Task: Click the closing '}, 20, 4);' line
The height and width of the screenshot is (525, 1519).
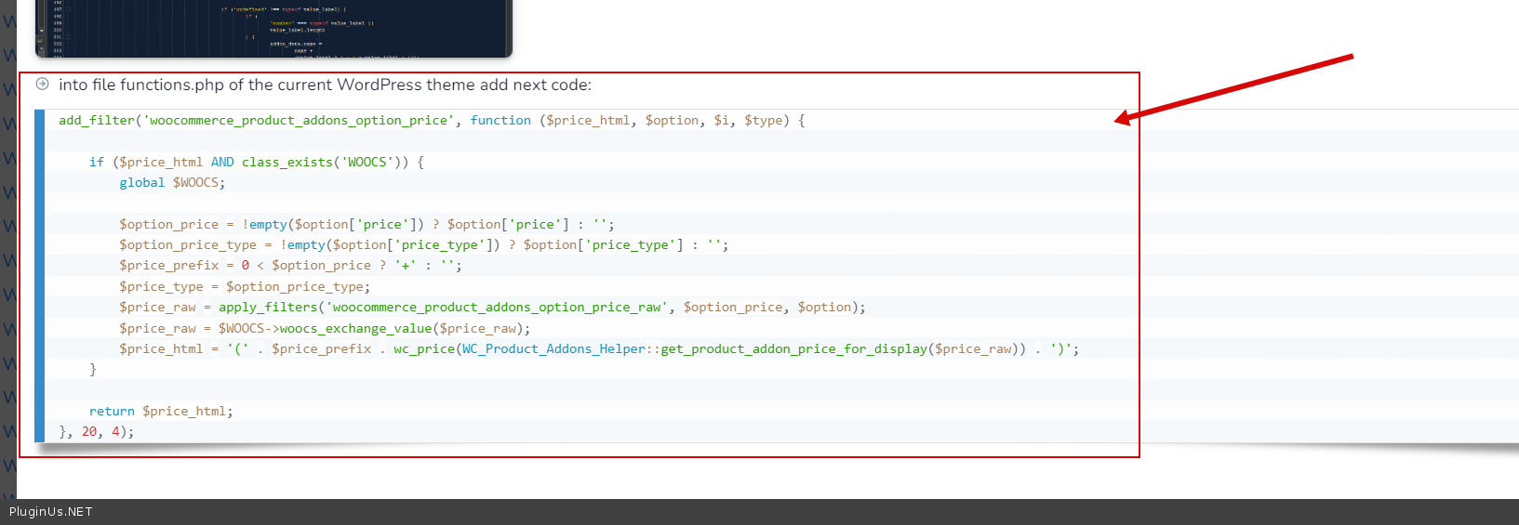Action: pos(97,432)
